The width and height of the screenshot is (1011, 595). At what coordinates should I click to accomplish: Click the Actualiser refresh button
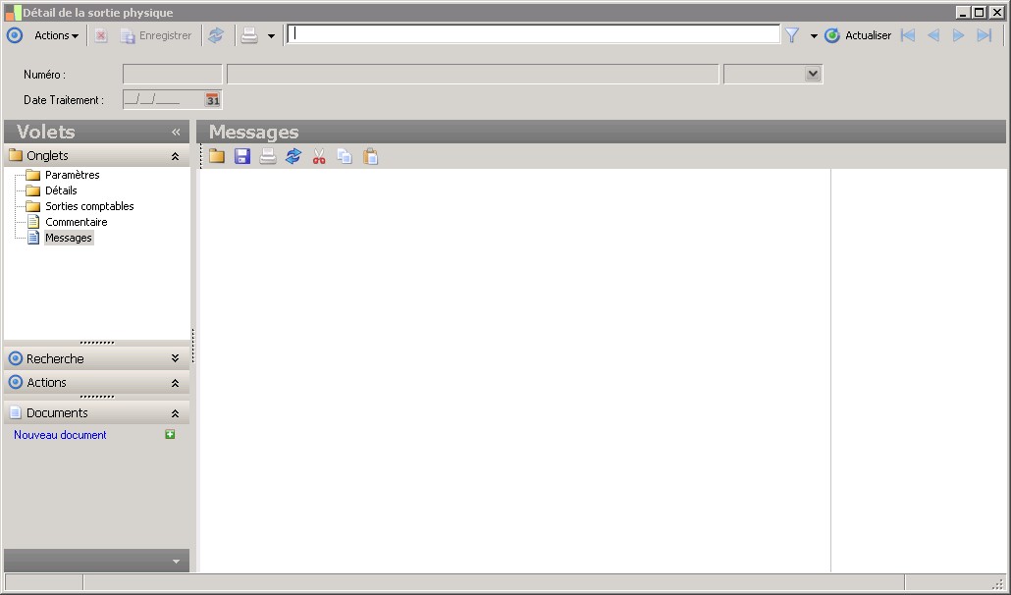(x=858, y=35)
